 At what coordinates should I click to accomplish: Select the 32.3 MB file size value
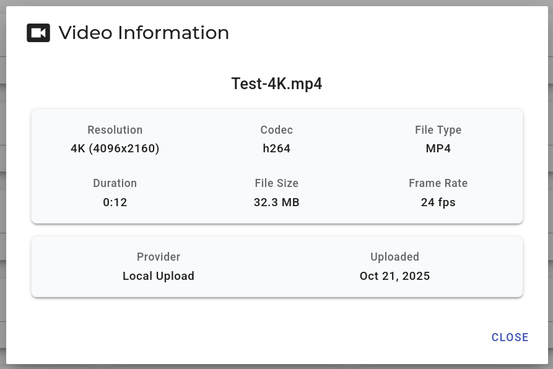pyautogui.click(x=277, y=202)
